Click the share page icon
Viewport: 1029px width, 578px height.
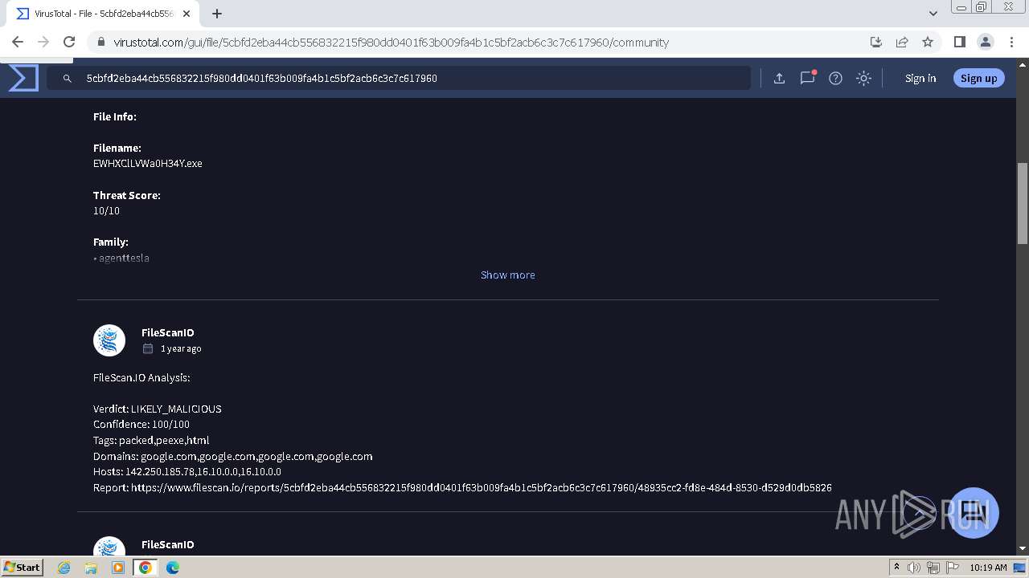click(x=902, y=42)
